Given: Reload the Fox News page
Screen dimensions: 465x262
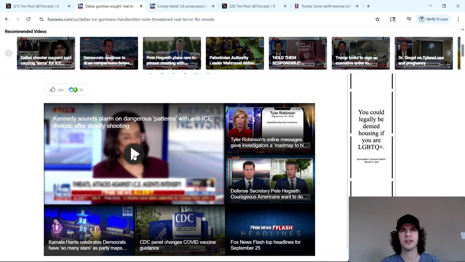Looking at the screenshot, I should click(x=28, y=19).
